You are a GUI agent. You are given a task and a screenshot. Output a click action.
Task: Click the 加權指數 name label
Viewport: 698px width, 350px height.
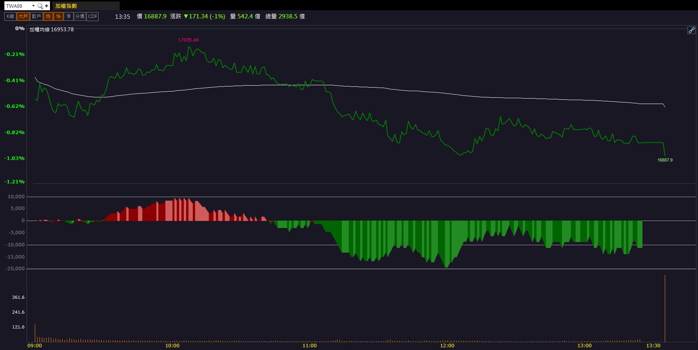coord(66,6)
